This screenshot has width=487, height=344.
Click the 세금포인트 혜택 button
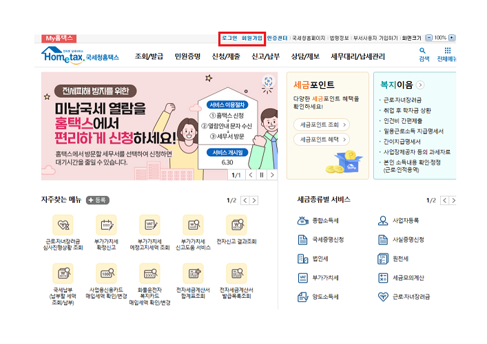[322, 140]
